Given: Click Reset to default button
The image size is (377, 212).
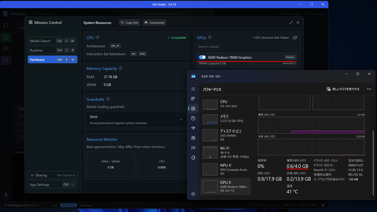Looking at the screenshot, I should point(208,47).
